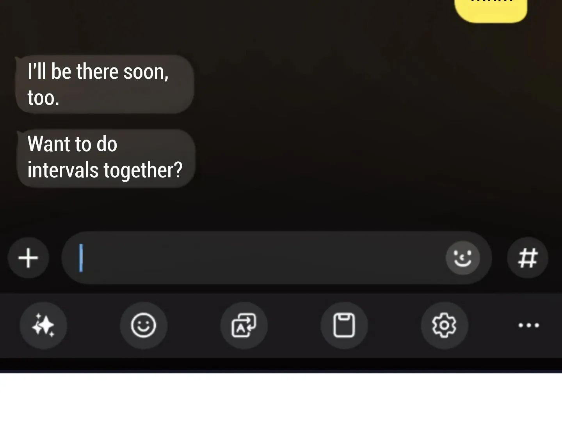562x421 pixels.
Task: Open keyboard settings gear
Action: [x=444, y=325]
